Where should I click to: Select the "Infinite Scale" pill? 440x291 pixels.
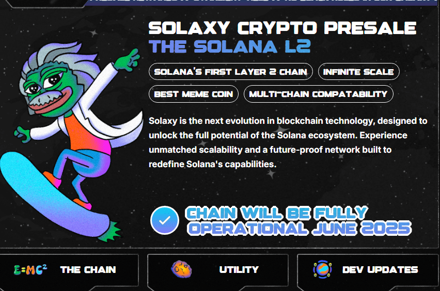click(358, 72)
